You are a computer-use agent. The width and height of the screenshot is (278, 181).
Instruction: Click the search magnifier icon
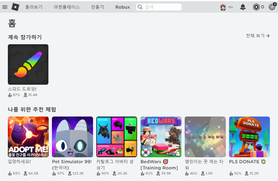[140, 7]
